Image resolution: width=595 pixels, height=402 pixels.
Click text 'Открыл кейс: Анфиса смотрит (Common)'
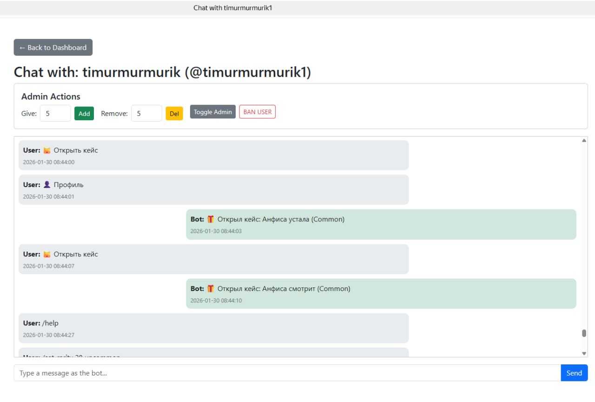tap(284, 289)
